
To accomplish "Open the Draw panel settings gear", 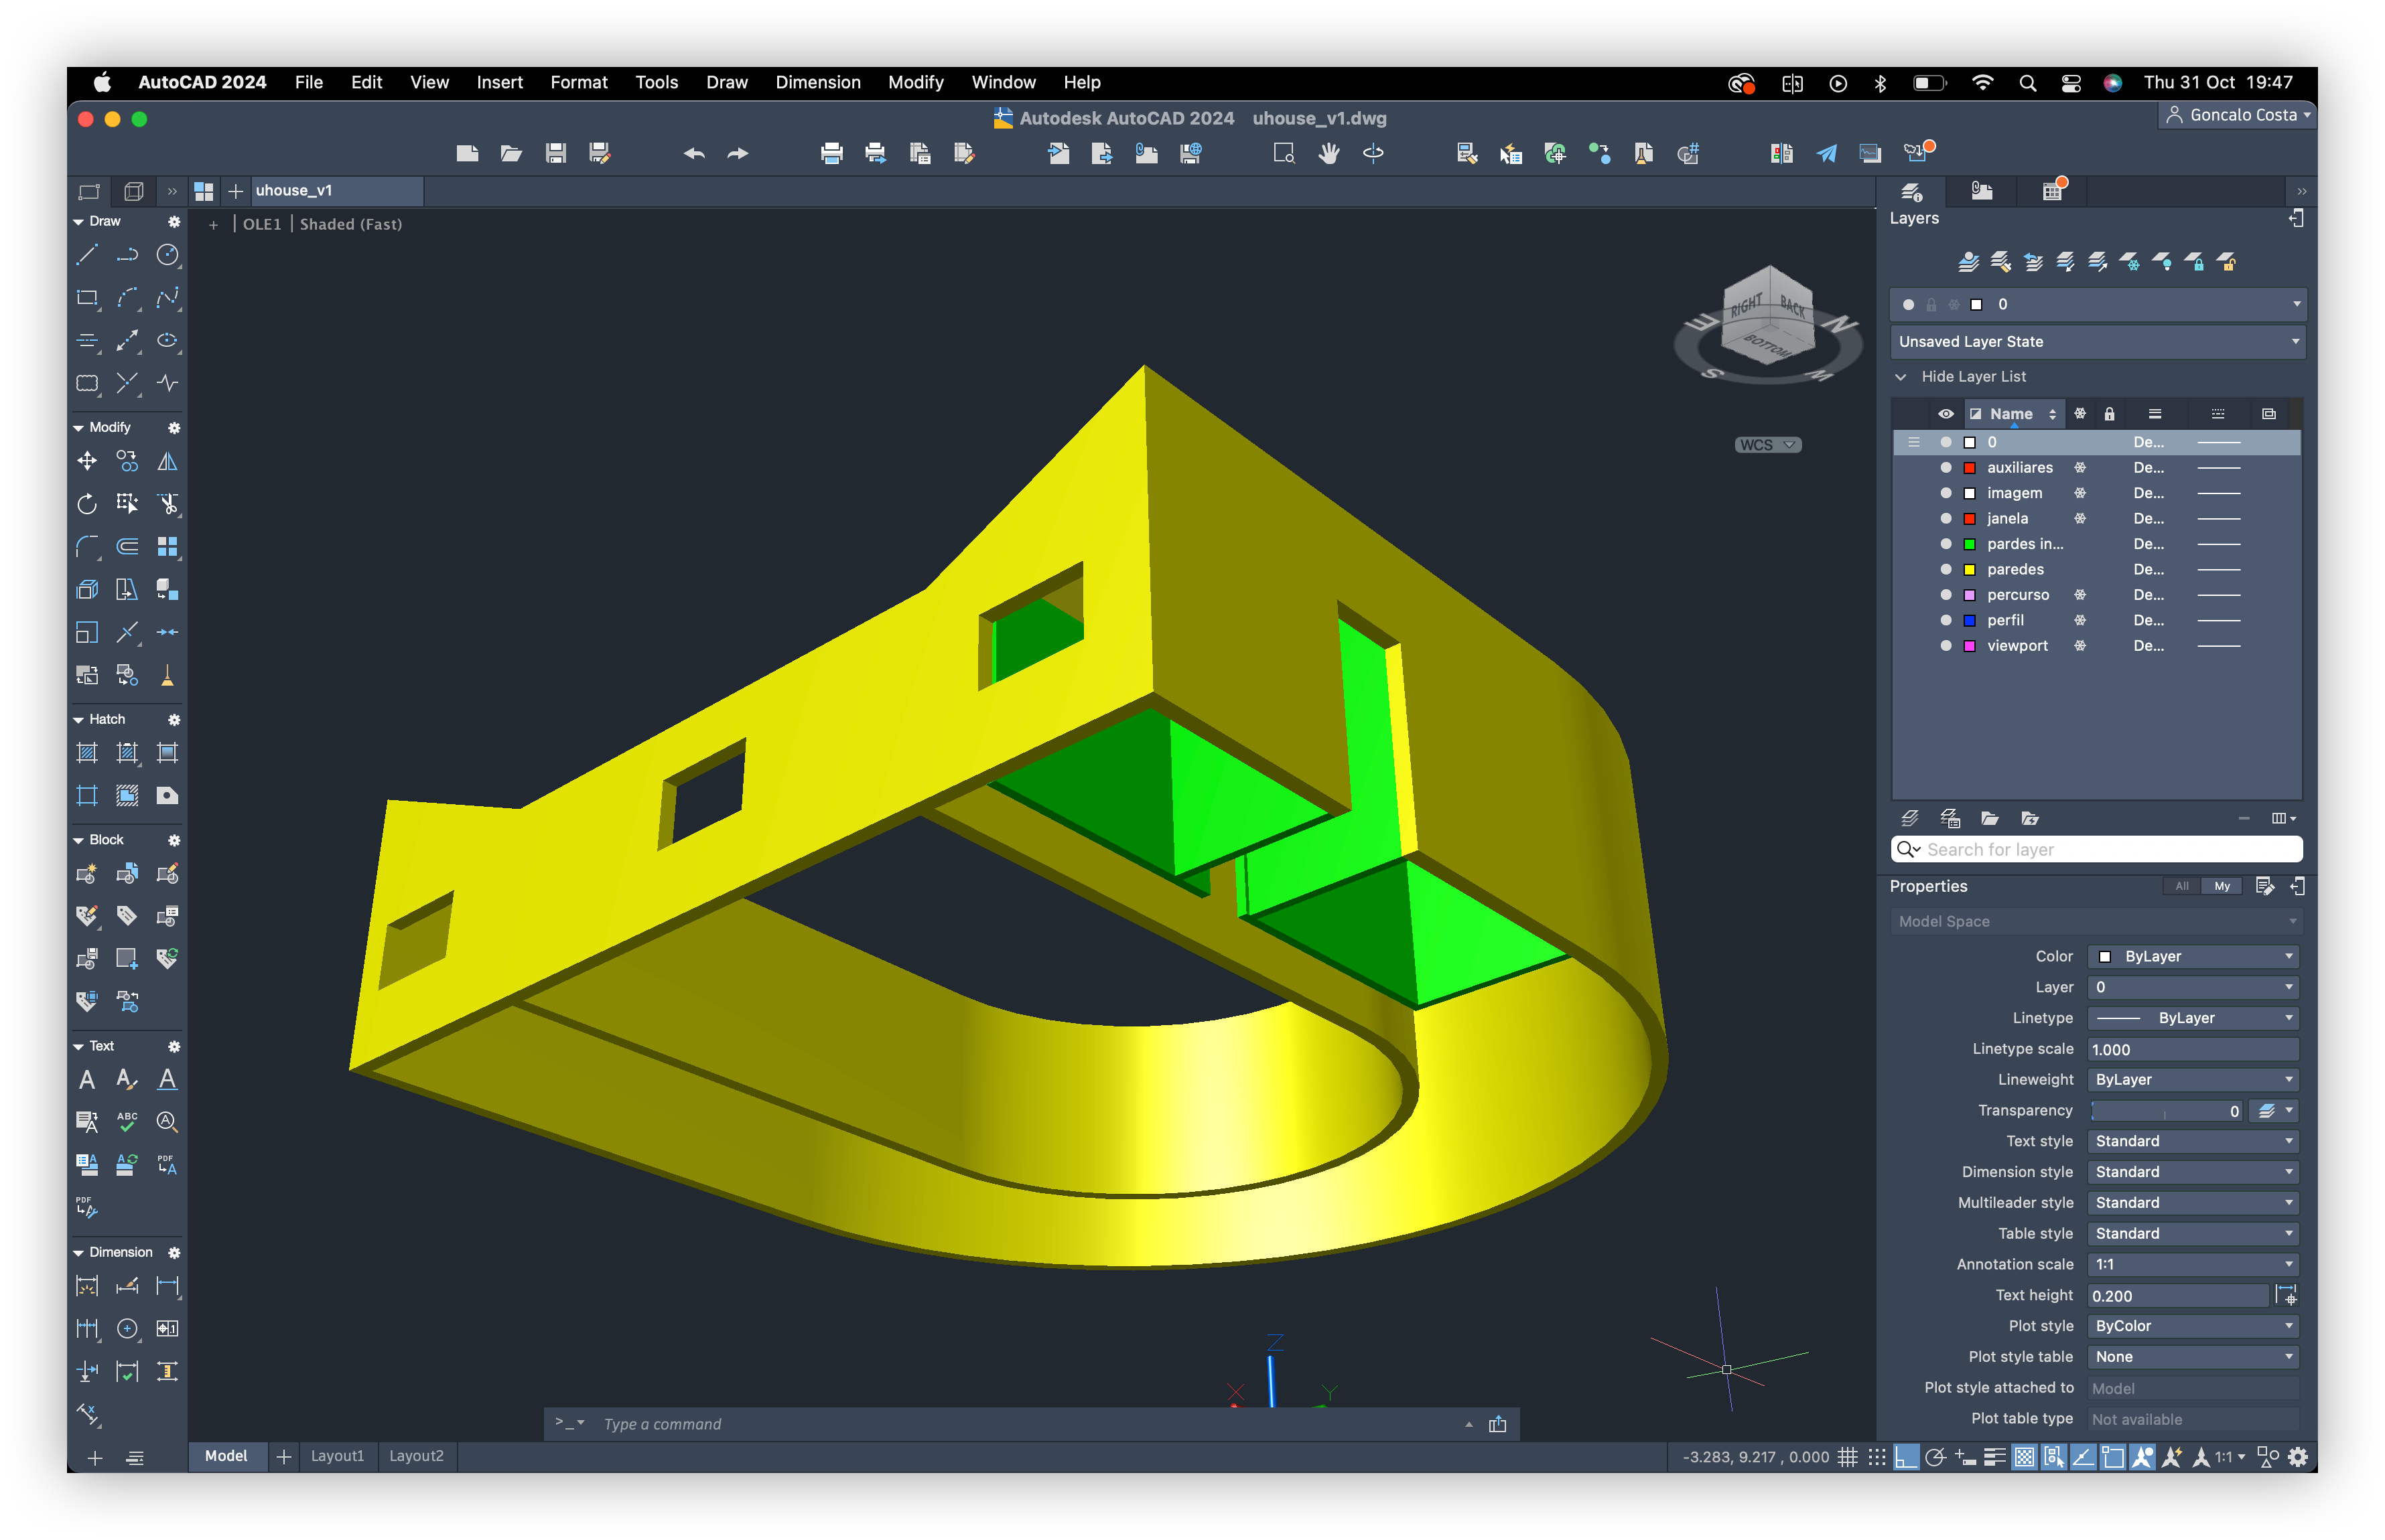I will [x=174, y=221].
